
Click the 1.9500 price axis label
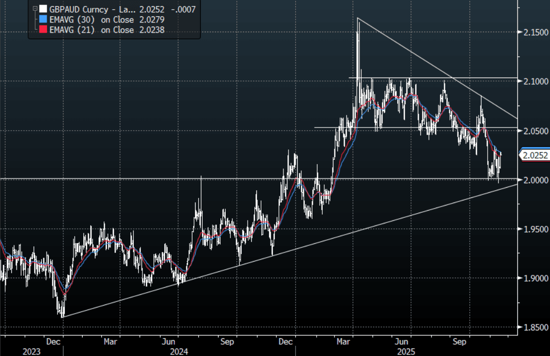[533, 229]
